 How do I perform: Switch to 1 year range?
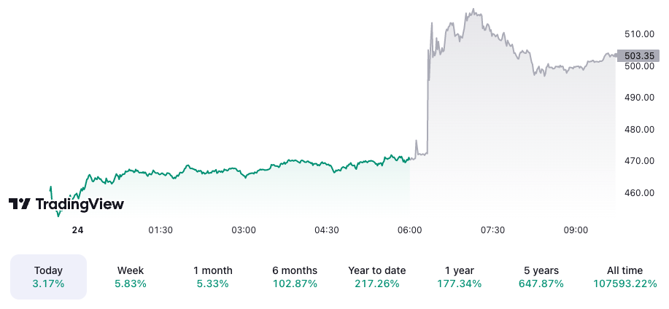tap(460, 277)
